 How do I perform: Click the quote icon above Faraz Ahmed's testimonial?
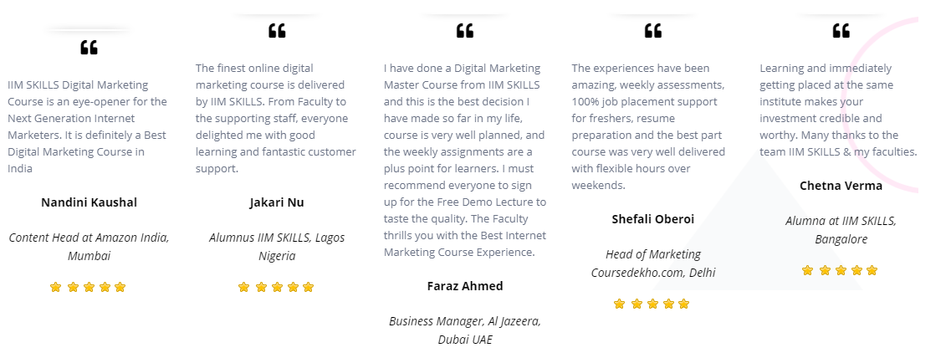click(465, 31)
